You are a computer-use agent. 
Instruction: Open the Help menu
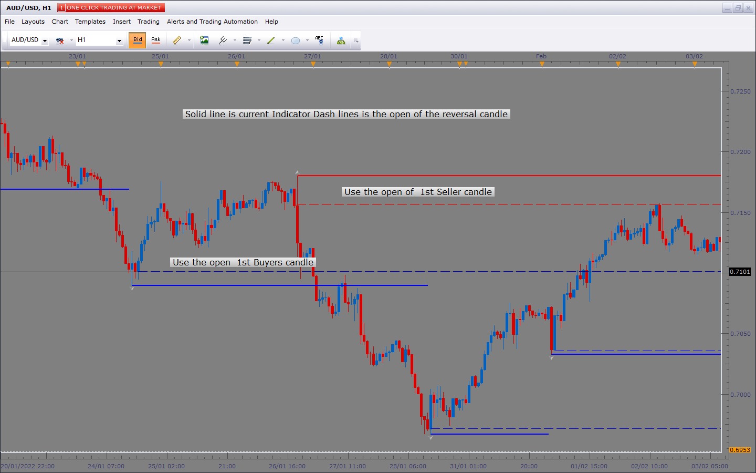tap(271, 22)
